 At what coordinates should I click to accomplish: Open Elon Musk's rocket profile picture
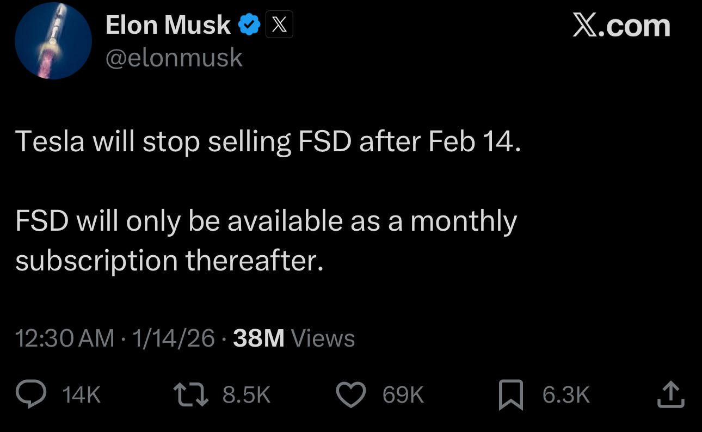tap(53, 41)
